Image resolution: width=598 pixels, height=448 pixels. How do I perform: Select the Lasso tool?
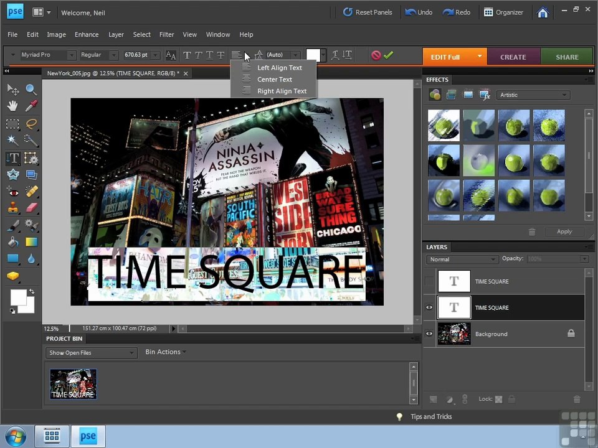point(31,124)
